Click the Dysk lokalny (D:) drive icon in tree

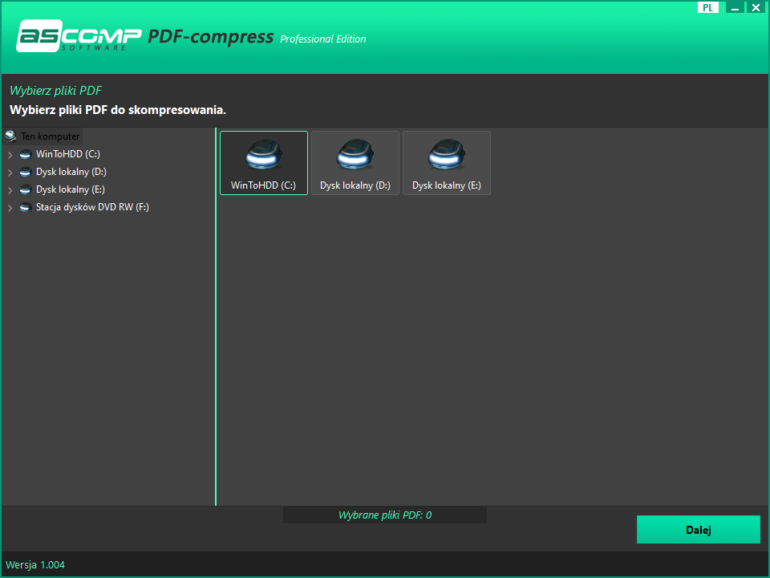pos(26,172)
